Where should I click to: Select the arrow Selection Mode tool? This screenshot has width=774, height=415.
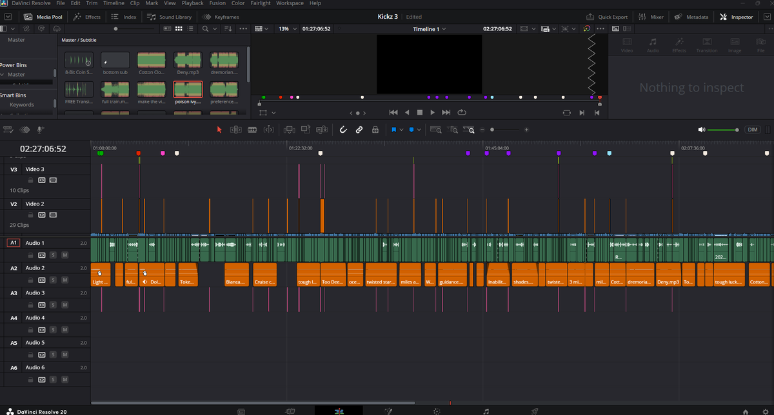click(219, 130)
